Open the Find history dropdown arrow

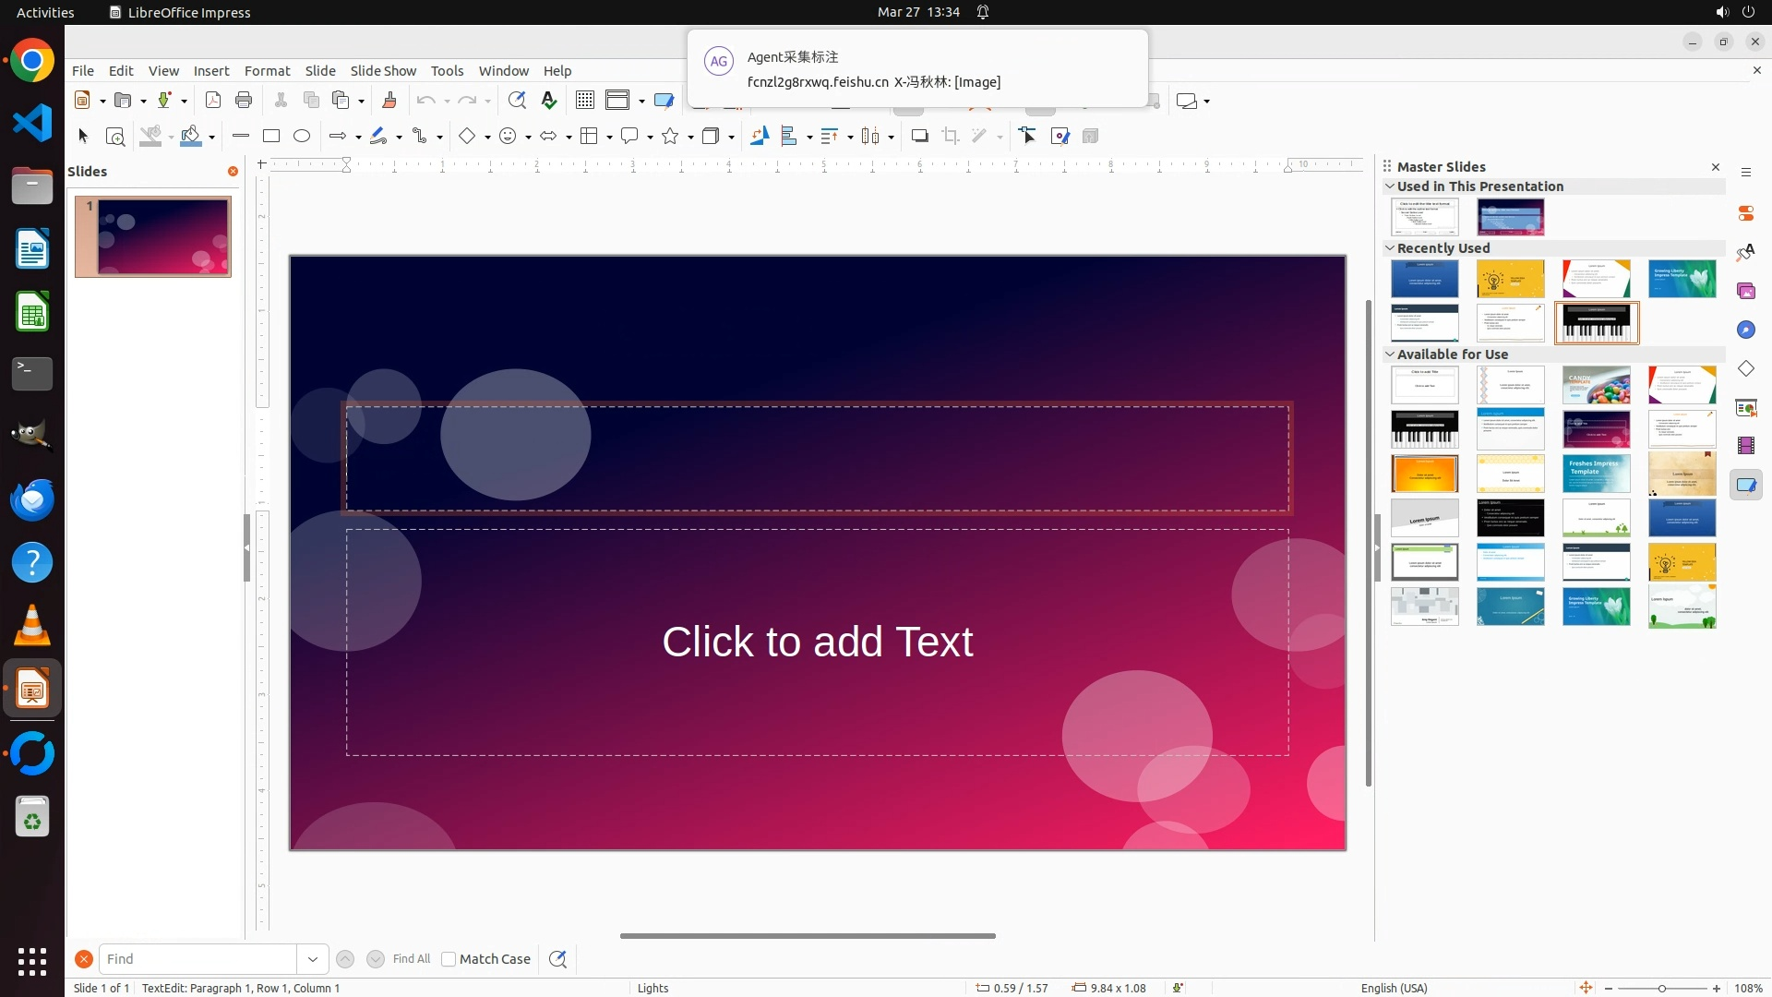coord(313,959)
